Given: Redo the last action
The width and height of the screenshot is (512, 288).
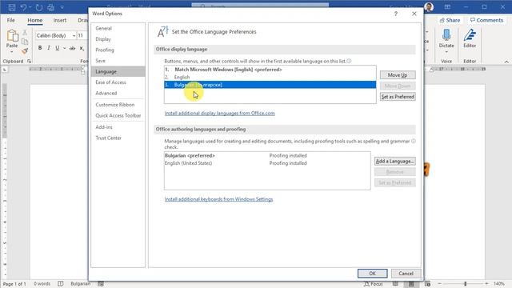Looking at the screenshot, I should coord(39,7).
